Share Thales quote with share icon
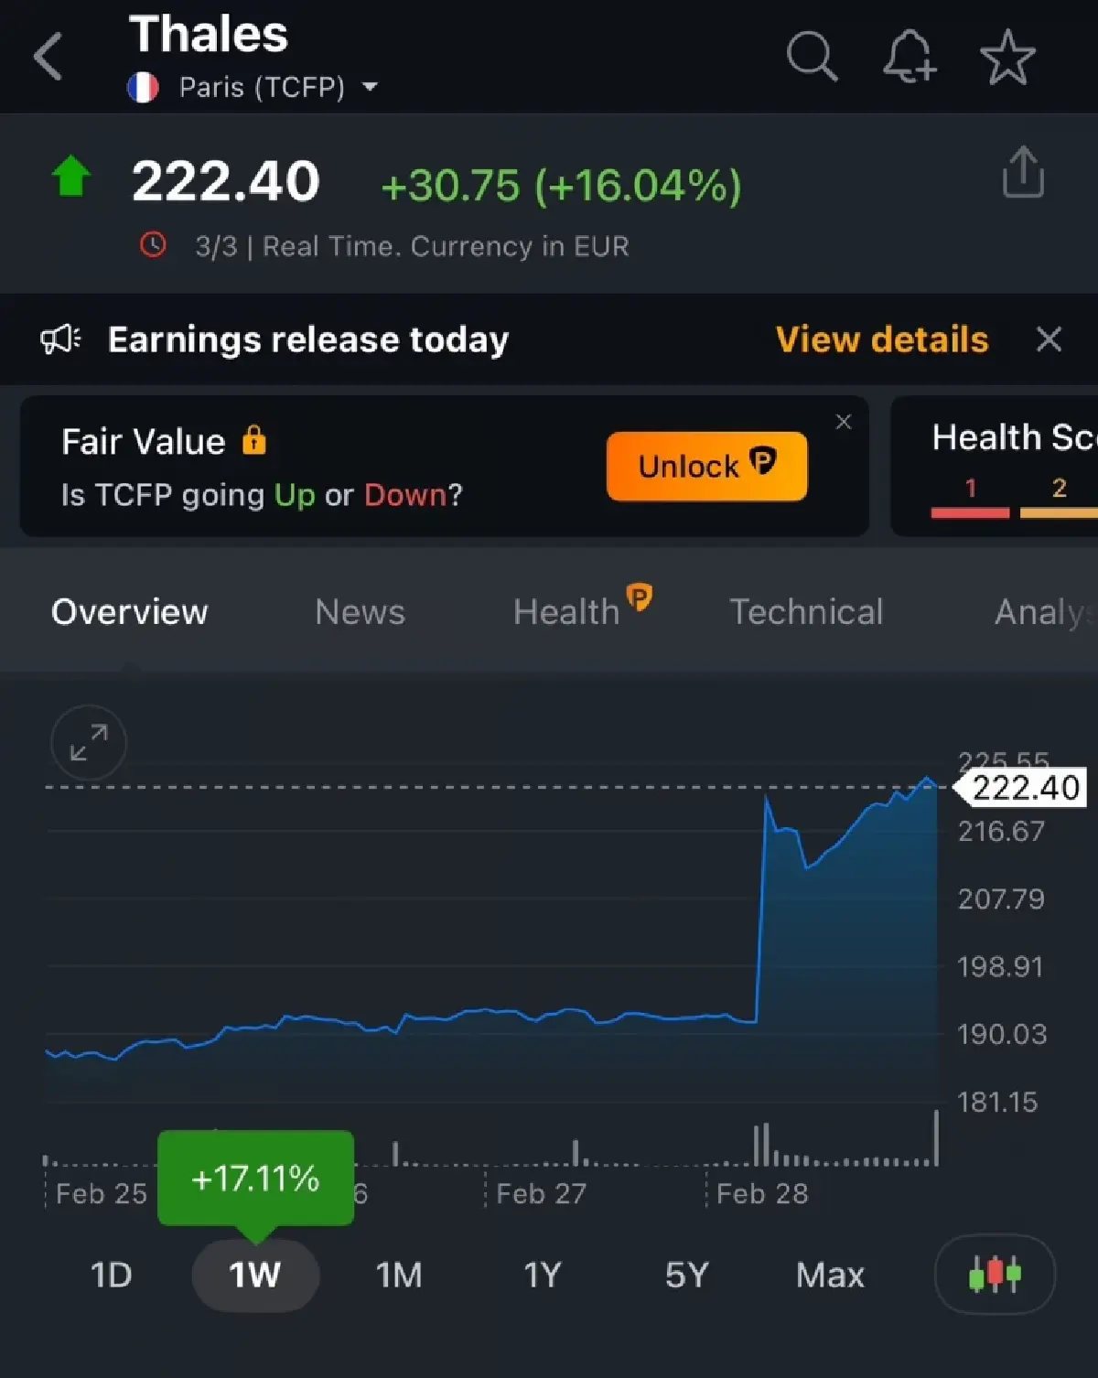This screenshot has height=1378, width=1098. pos(1022,172)
